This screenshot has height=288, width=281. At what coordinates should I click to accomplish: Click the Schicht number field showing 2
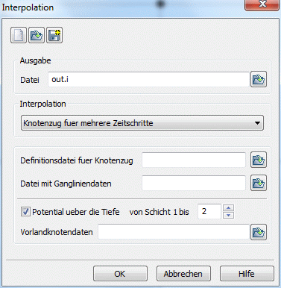[x=209, y=211]
